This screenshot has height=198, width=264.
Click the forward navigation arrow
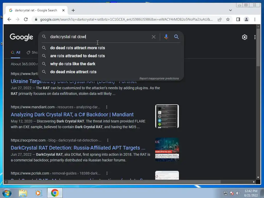coord(18,19)
